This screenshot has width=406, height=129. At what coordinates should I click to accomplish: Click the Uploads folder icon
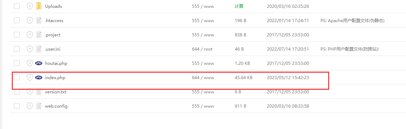coord(39,6)
